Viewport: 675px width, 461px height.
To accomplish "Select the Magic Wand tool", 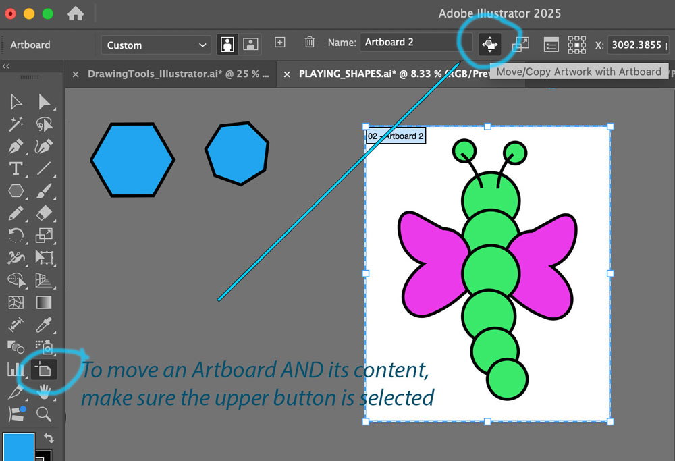I will coord(16,124).
